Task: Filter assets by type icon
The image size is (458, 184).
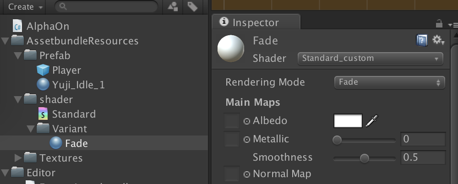Action: coord(173,6)
